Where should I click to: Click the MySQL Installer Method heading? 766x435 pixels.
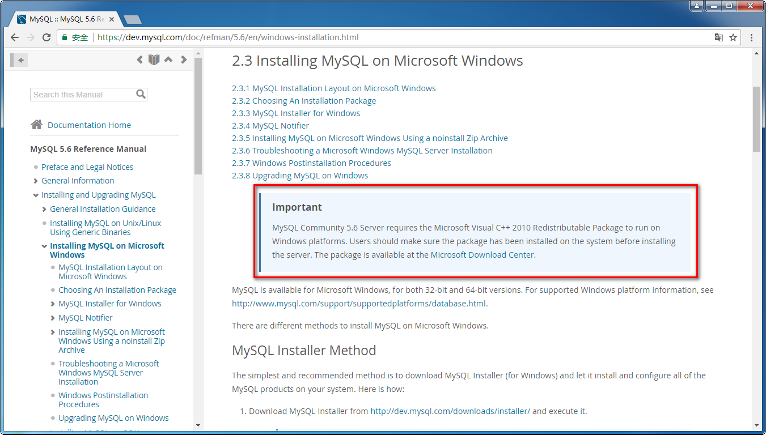304,351
